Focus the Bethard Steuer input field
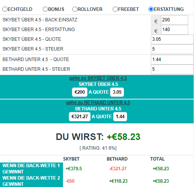The height and width of the screenshot is (187, 194). click(172, 69)
